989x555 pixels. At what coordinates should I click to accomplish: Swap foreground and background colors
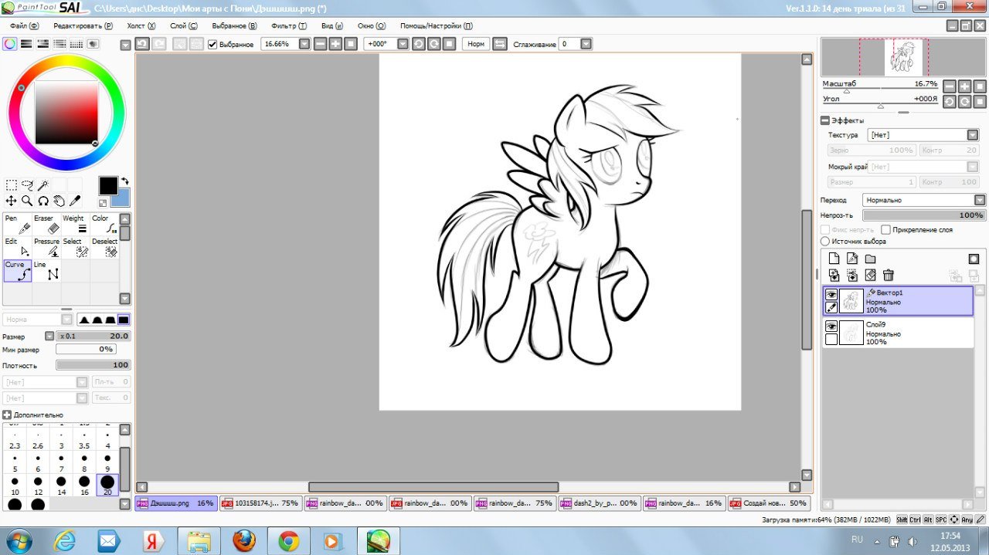[124, 181]
